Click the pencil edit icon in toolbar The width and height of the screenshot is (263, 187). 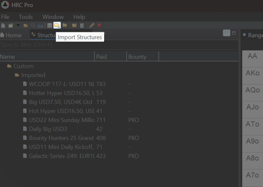[x=92, y=25]
